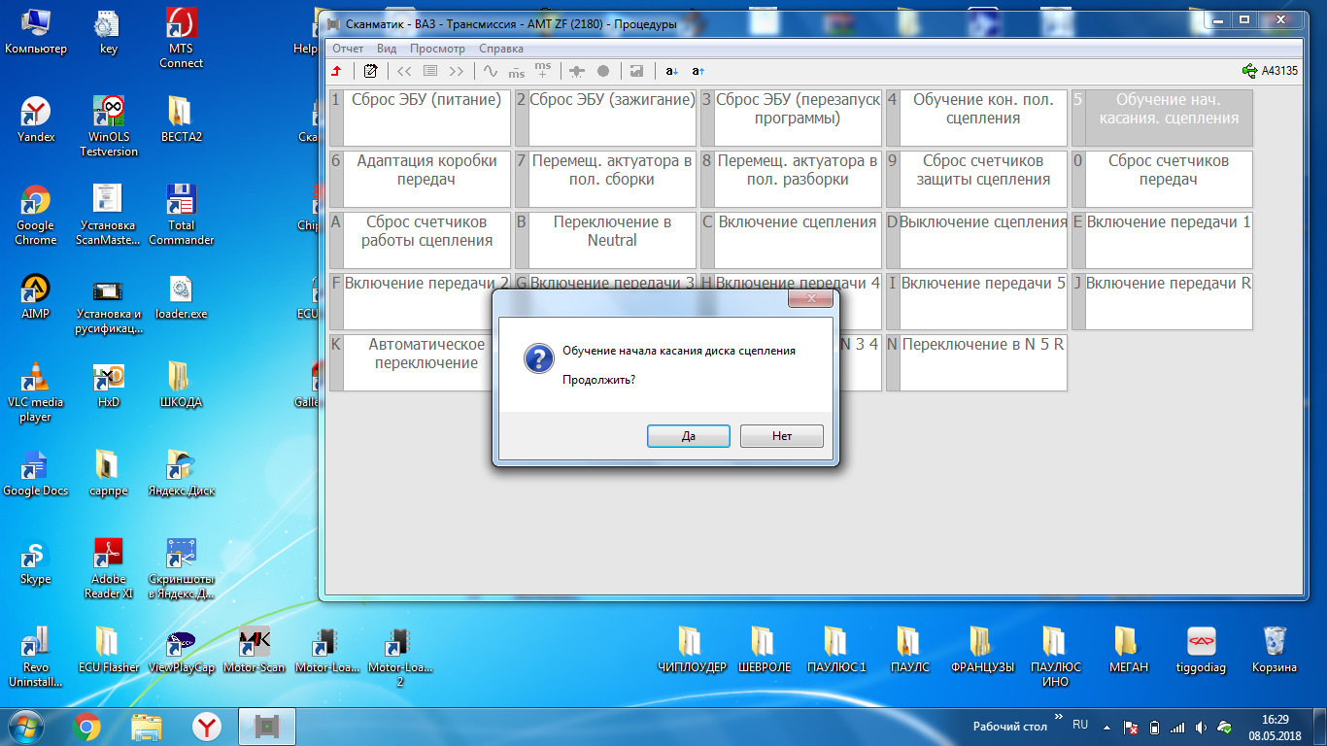Click the save snapshot toolbar icon

click(x=636, y=71)
